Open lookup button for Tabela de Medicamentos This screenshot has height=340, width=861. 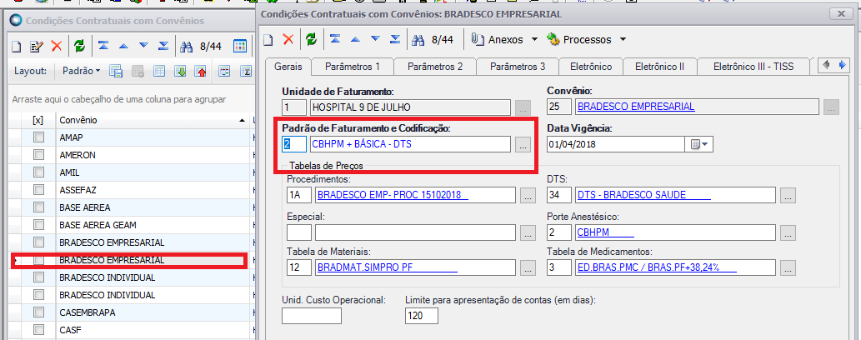click(x=788, y=267)
